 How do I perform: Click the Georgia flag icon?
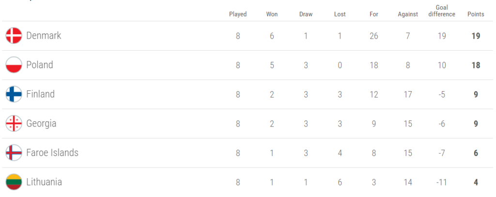coord(14,124)
